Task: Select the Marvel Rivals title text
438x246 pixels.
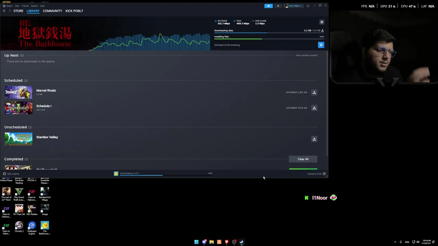Action: point(46,91)
